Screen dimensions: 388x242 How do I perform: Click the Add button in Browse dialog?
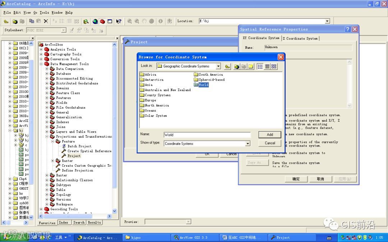(270, 134)
